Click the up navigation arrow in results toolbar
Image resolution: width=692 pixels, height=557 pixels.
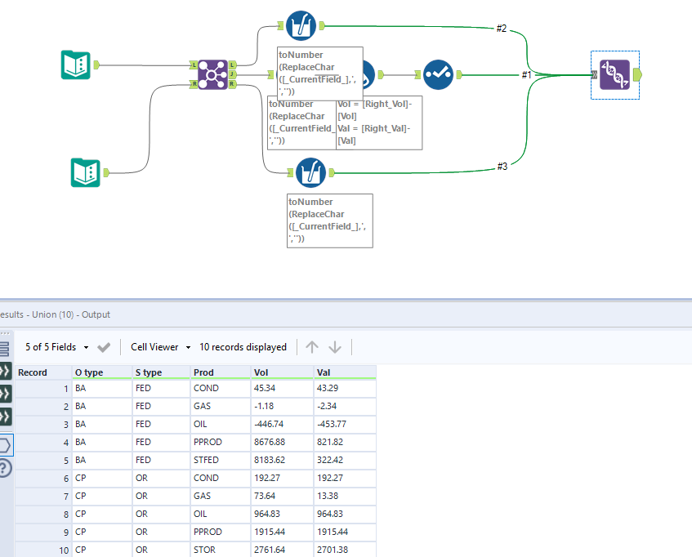tap(311, 346)
